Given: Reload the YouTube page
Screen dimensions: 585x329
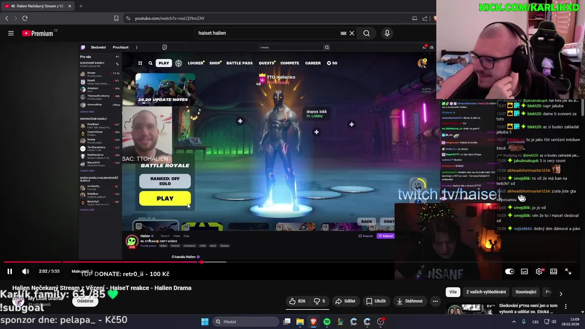Looking at the screenshot, I should coord(25,18).
